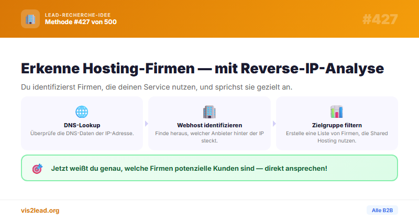Click the bar chart icon above Zielgruppe filtern
The height and width of the screenshot is (220, 419).
click(x=337, y=112)
